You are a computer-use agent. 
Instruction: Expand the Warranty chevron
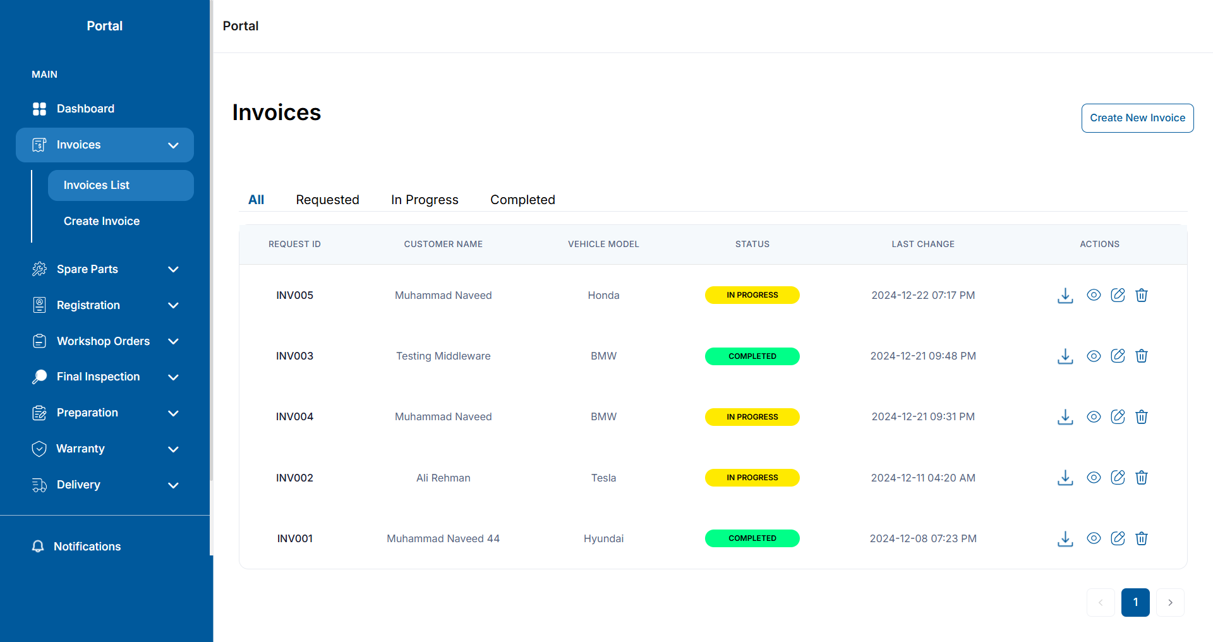(x=173, y=449)
